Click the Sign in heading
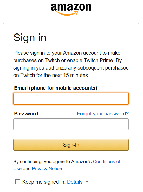This screenshot has height=192, width=143. (x=30, y=38)
